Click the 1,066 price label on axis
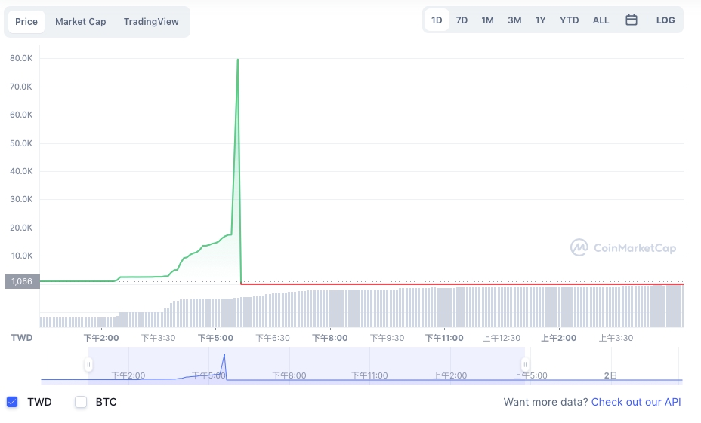Viewport: 701px width, 423px height. 23,281
